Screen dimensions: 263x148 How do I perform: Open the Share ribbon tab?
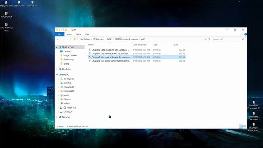coord(78,34)
